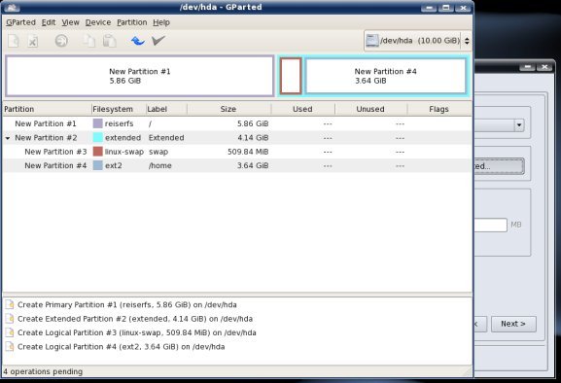Screen dimensions: 561x383
Task: Click icon beside Create Extended Partition #2 operation
Action: point(10,319)
